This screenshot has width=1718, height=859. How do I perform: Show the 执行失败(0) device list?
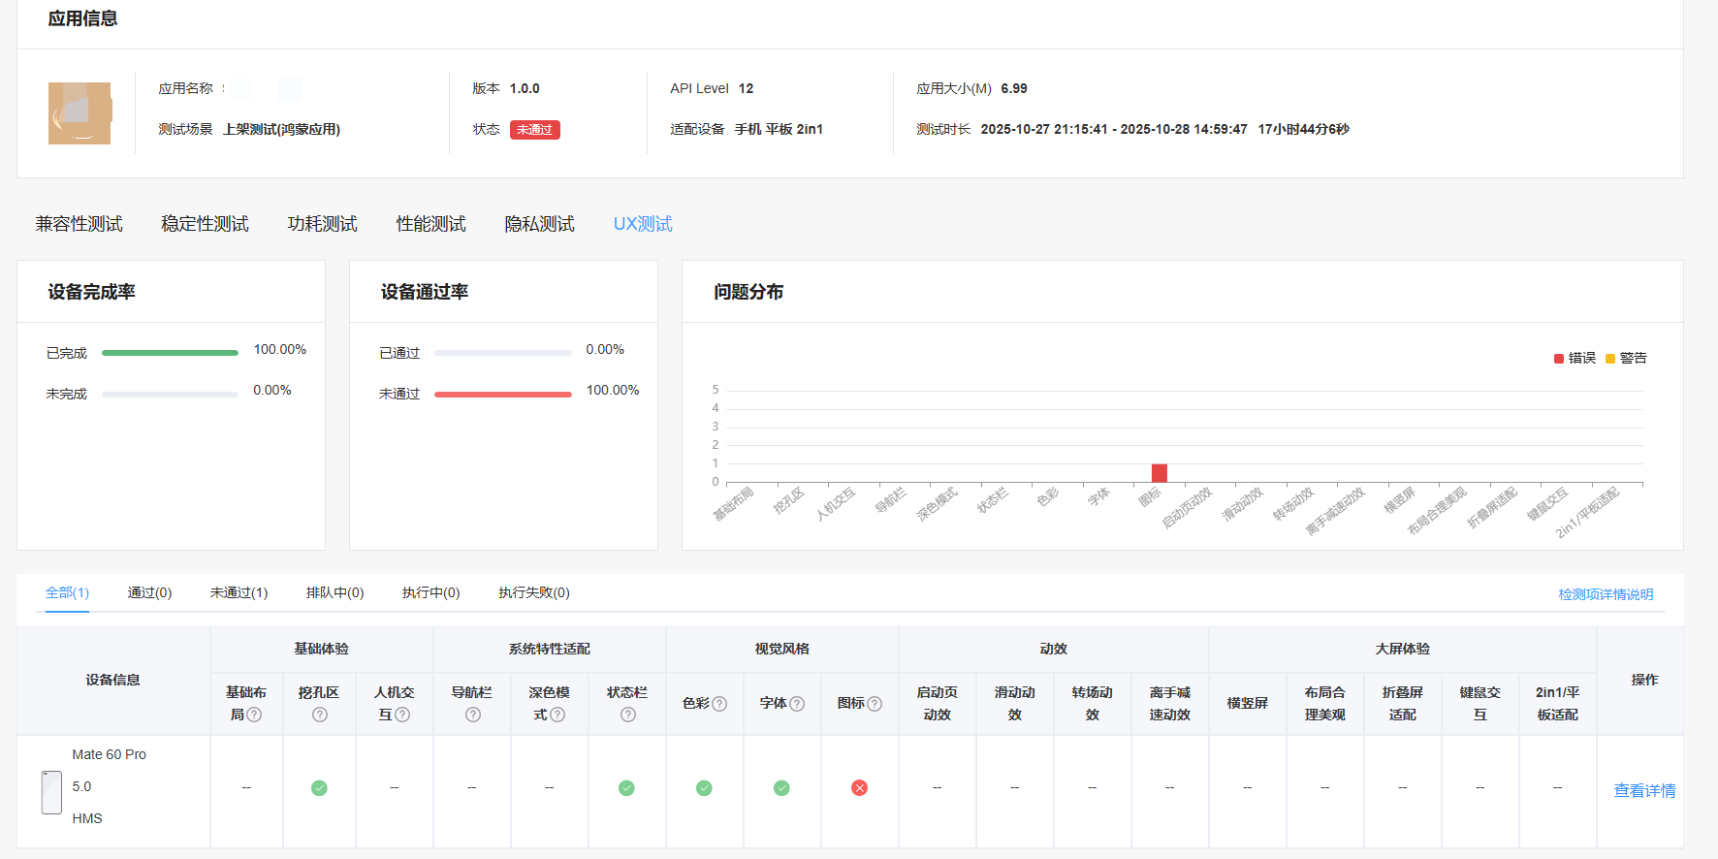(533, 592)
